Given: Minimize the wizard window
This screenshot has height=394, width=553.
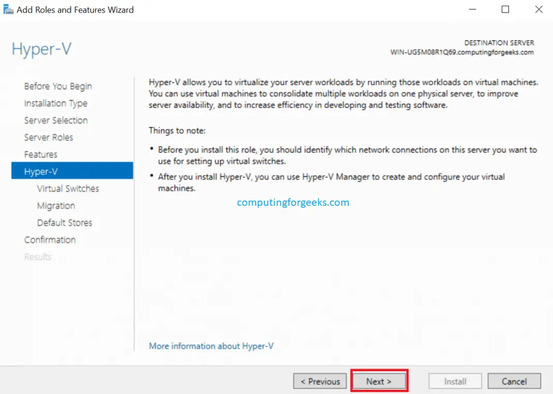Looking at the screenshot, I should pyautogui.click(x=472, y=9).
